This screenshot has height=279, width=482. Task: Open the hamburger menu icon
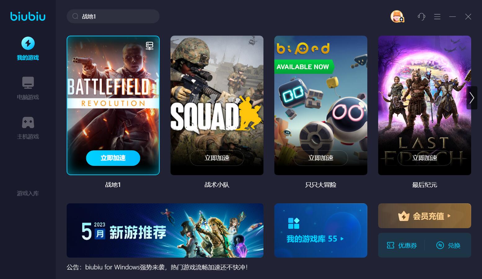437,16
